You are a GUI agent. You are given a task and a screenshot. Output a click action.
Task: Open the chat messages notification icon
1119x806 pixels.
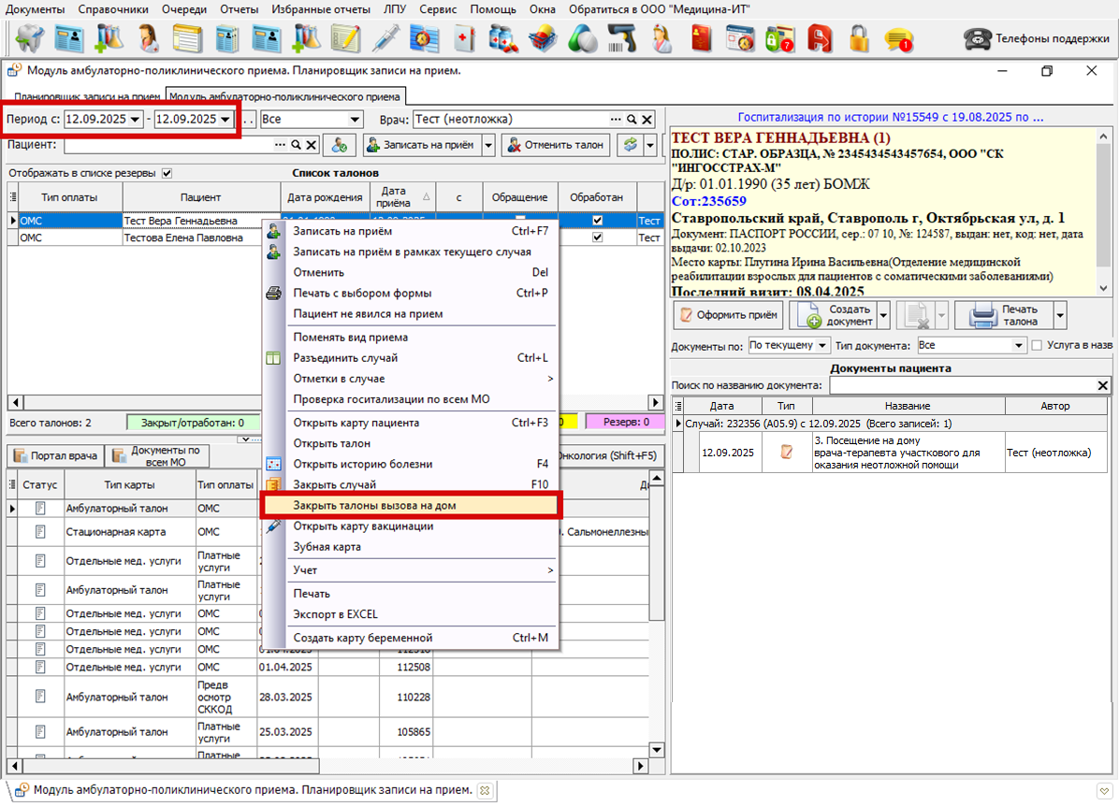(x=898, y=38)
